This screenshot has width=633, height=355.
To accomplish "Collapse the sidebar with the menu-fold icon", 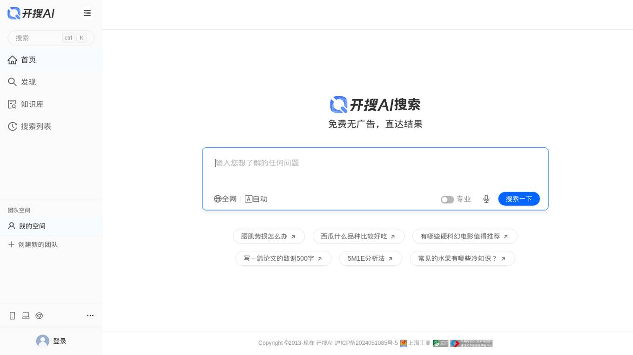I will coord(87,13).
